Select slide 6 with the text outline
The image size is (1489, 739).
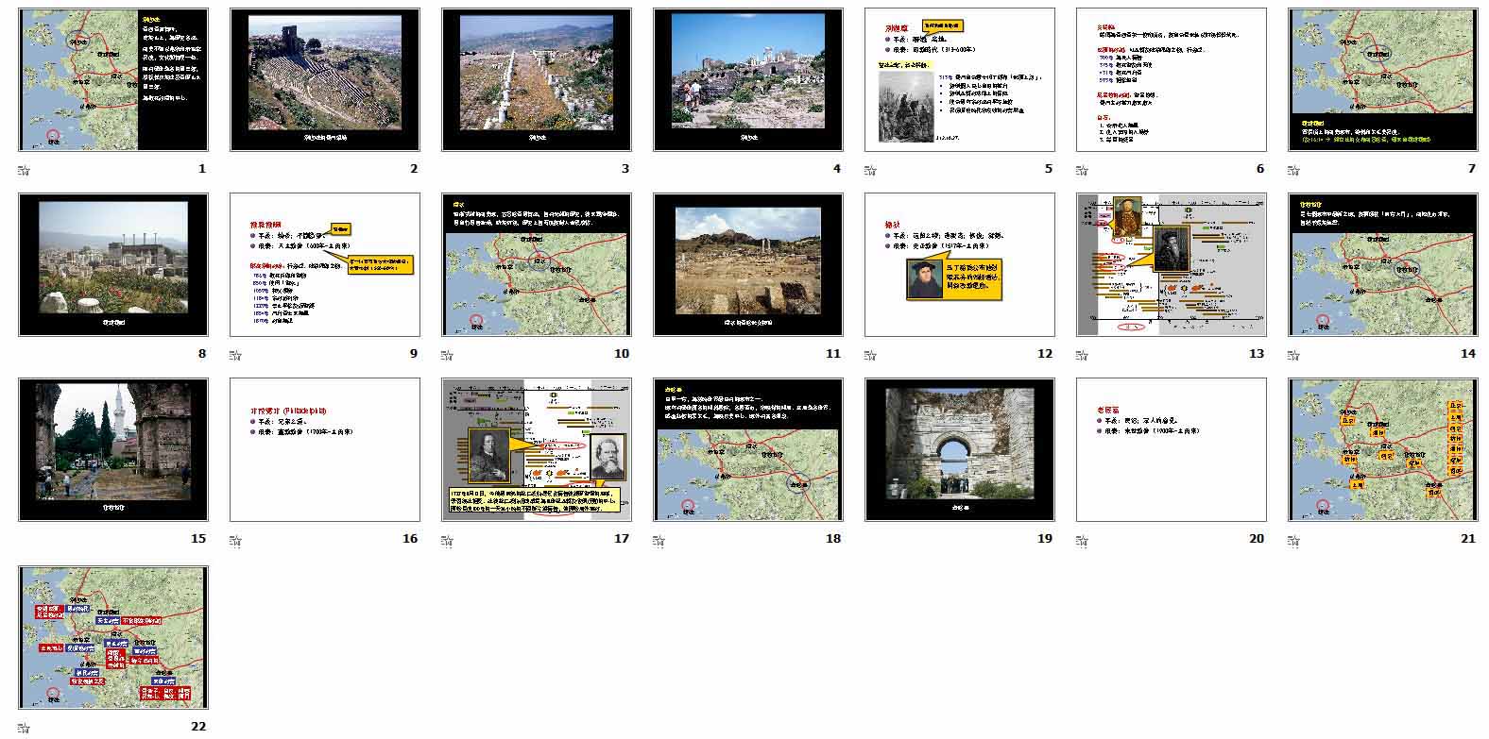(1171, 79)
